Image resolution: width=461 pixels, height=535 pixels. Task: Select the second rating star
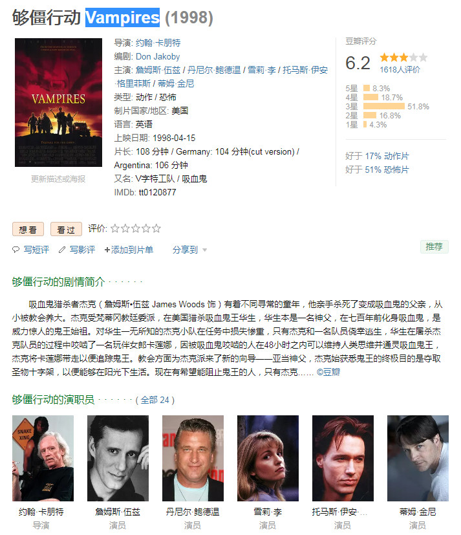click(125, 228)
